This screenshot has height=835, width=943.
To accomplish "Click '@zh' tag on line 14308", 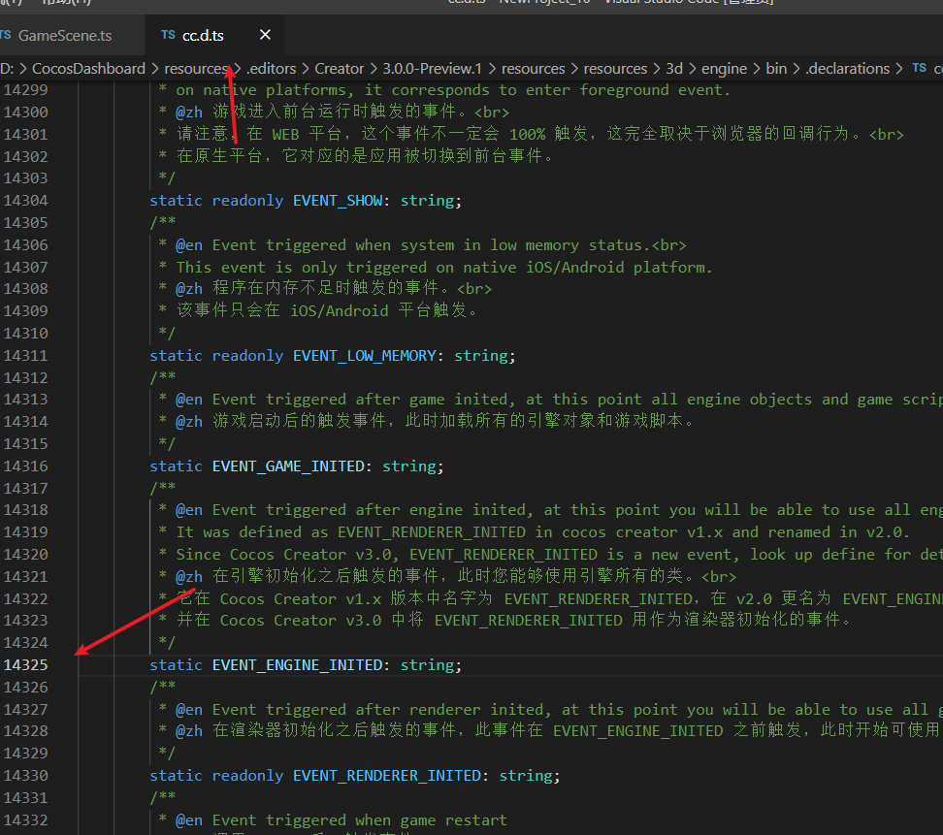I will click(189, 289).
